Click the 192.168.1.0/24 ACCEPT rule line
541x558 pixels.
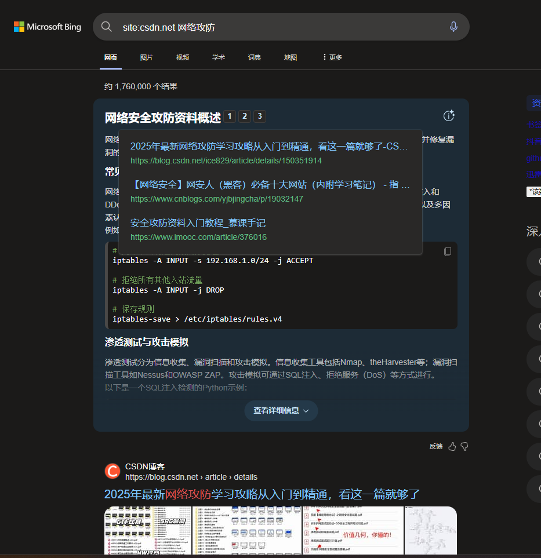[213, 261]
